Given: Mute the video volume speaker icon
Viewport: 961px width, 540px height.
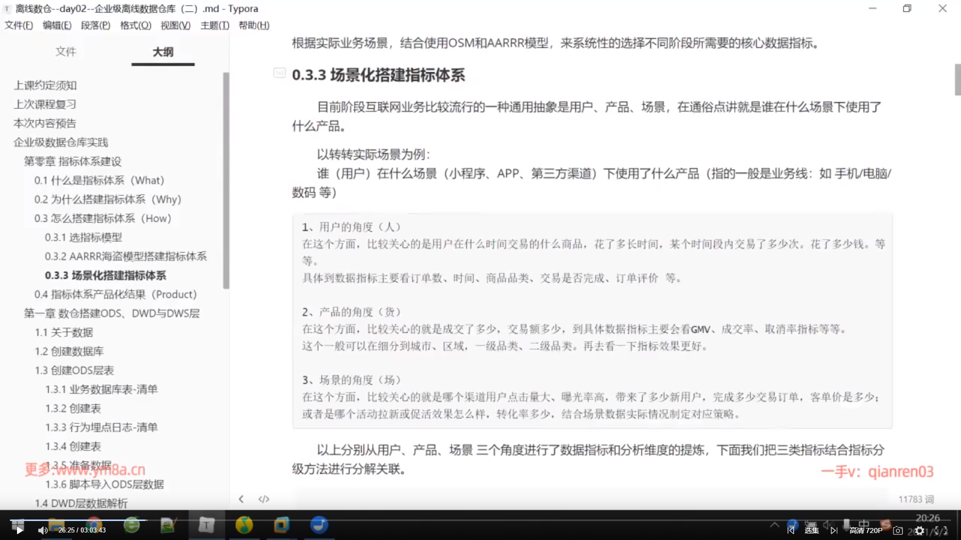Looking at the screenshot, I should pyautogui.click(x=43, y=530).
